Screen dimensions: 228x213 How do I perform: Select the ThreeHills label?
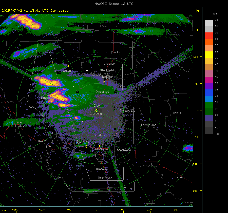127,111
